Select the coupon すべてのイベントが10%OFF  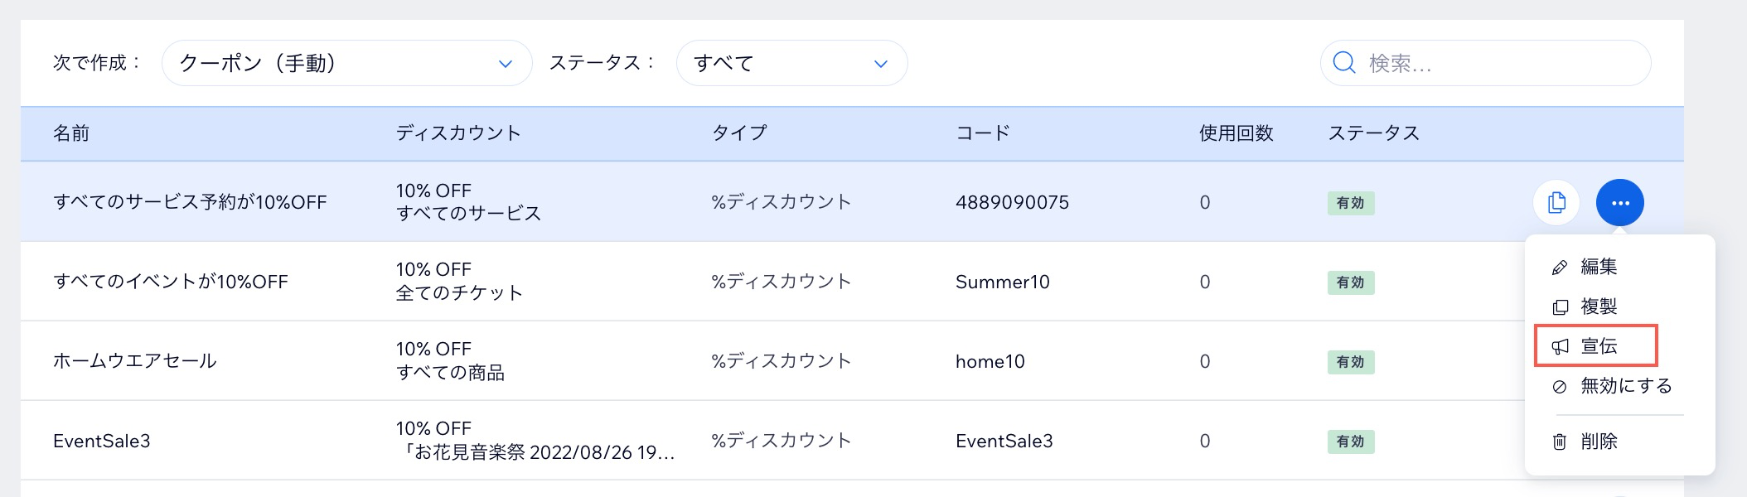(170, 281)
